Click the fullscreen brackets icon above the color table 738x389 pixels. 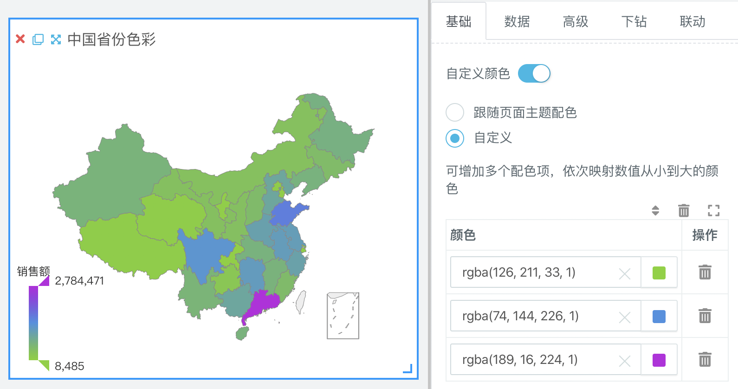pyautogui.click(x=714, y=210)
